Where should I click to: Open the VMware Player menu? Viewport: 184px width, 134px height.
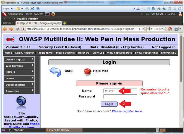[8, 9]
